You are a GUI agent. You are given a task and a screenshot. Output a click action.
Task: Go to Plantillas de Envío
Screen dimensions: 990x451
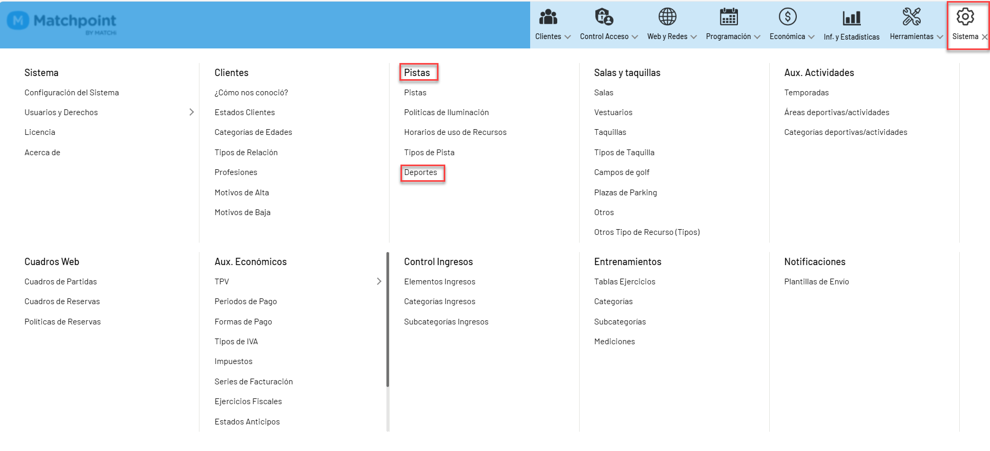[817, 282]
